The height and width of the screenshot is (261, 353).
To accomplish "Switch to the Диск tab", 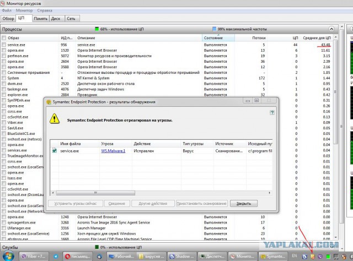I will click(56, 19).
